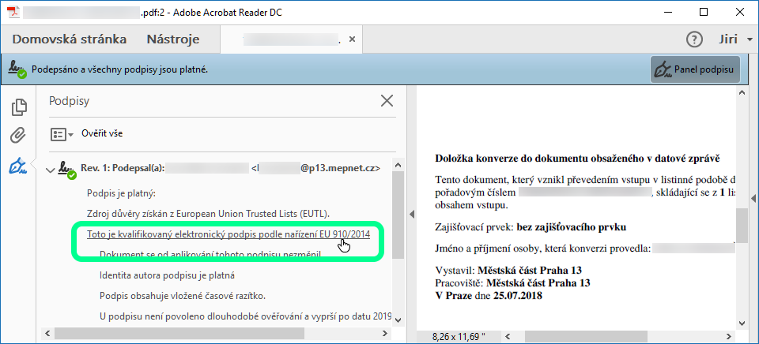Open the qualified electronic signature EU 910/2014 link
The image size is (759, 344).
coord(228,234)
